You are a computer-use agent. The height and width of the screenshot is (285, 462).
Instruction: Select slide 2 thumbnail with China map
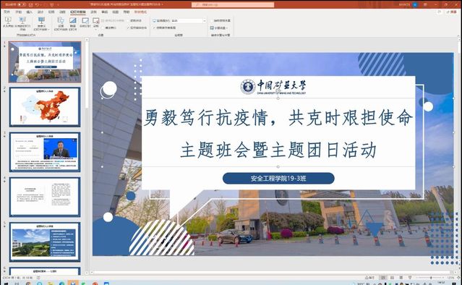45,107
